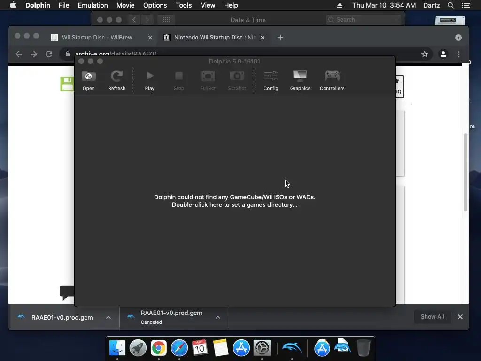The width and height of the screenshot is (481, 361).
Task: Open Safari from the Dock
Action: 179,348
